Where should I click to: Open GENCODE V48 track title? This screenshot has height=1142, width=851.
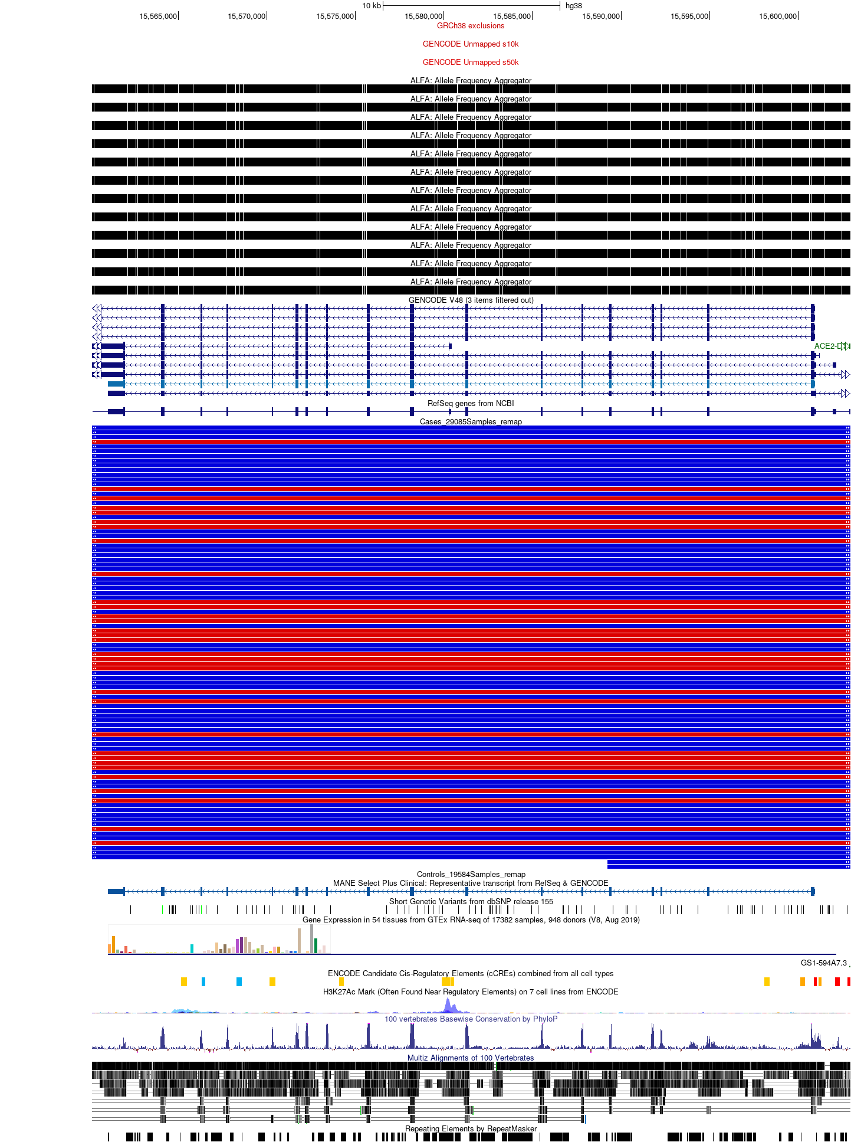click(471, 300)
